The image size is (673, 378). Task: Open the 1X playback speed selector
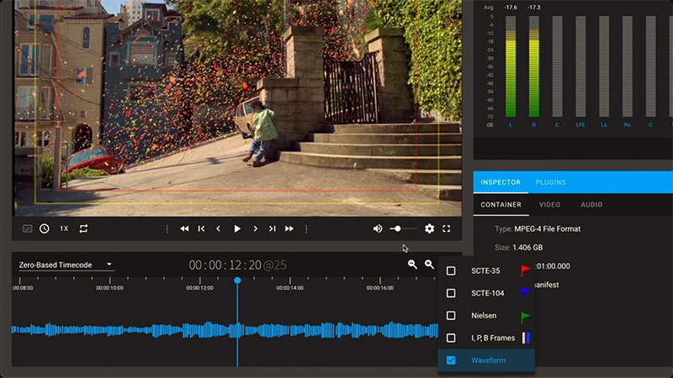pyautogui.click(x=64, y=228)
